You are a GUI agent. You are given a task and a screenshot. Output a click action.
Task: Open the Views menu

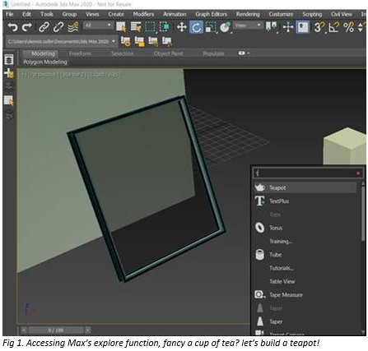[x=92, y=14]
